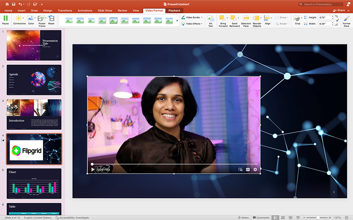Switch to Normal view in status bar
Screen dimensions: 353x220
275,217
